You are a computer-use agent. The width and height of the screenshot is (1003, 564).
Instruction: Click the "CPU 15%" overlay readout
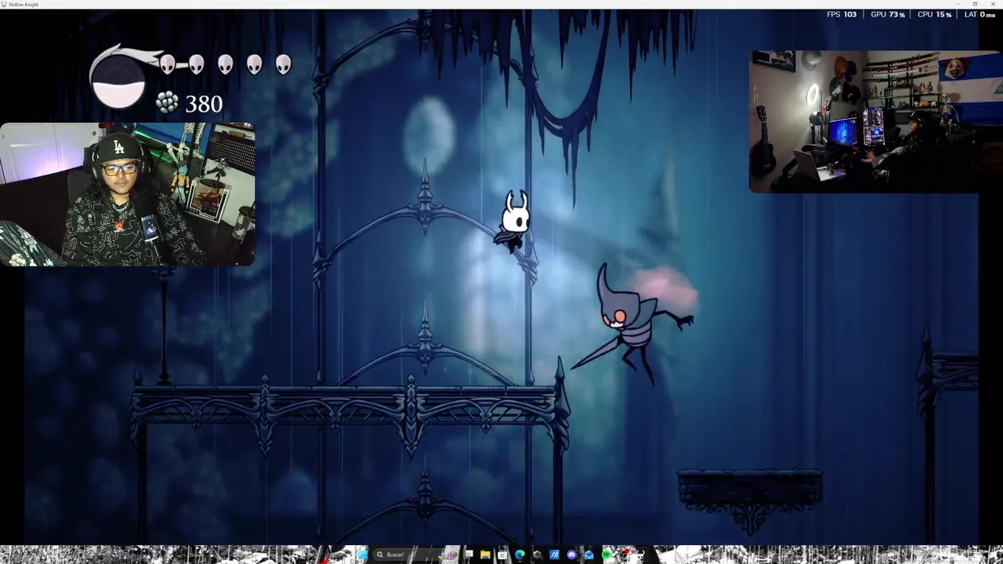(x=934, y=14)
